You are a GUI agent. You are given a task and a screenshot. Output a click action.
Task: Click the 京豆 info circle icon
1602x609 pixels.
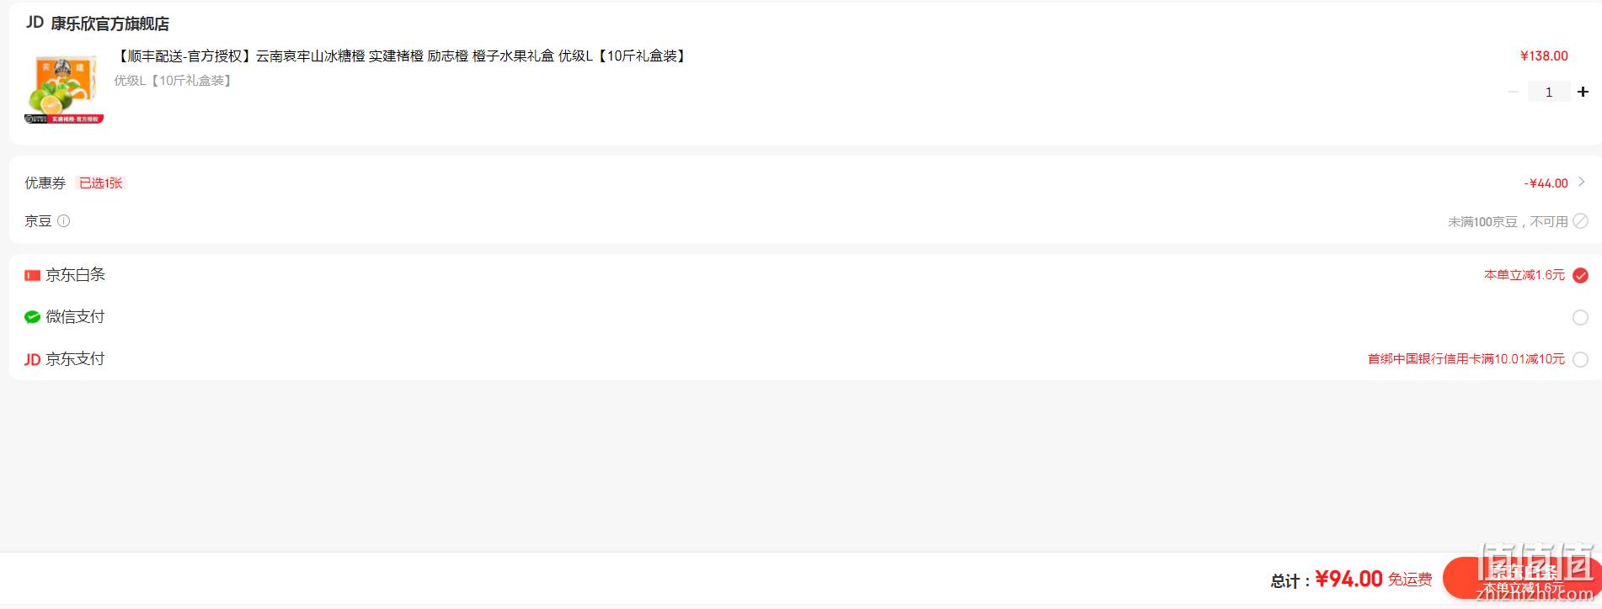tap(64, 221)
